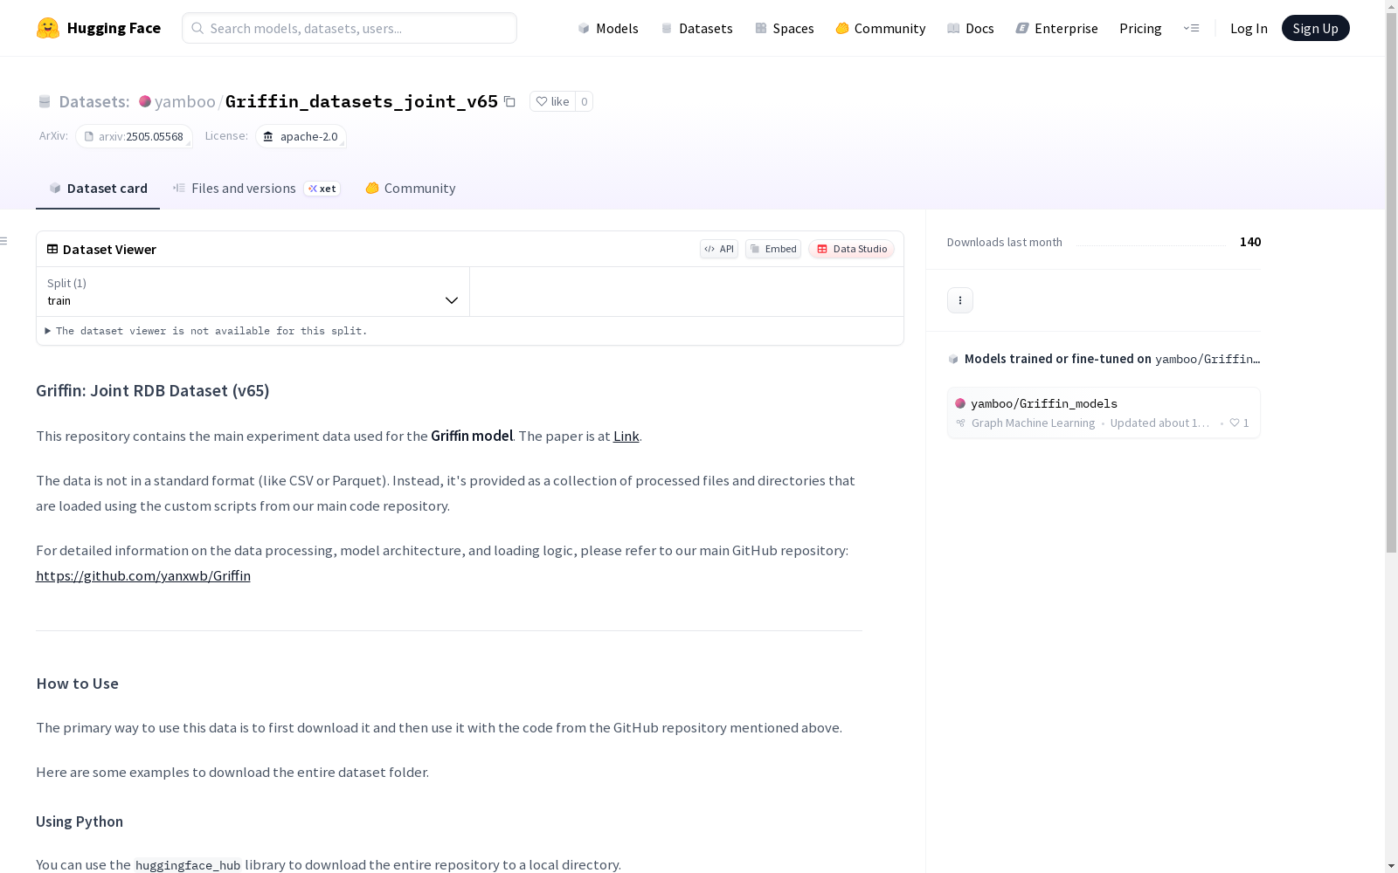The height and width of the screenshot is (873, 1398).
Task: Open the Docs nav item
Action: point(971,28)
